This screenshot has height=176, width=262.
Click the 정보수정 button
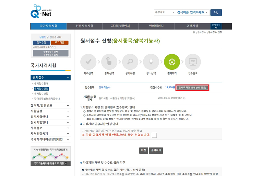tap(42, 43)
